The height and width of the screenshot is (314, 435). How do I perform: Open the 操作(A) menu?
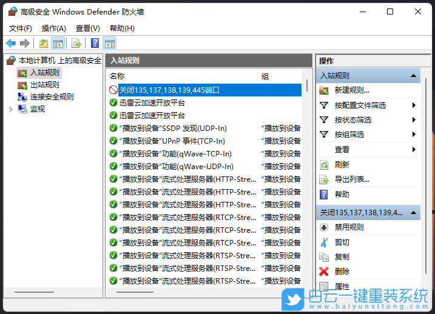point(53,28)
